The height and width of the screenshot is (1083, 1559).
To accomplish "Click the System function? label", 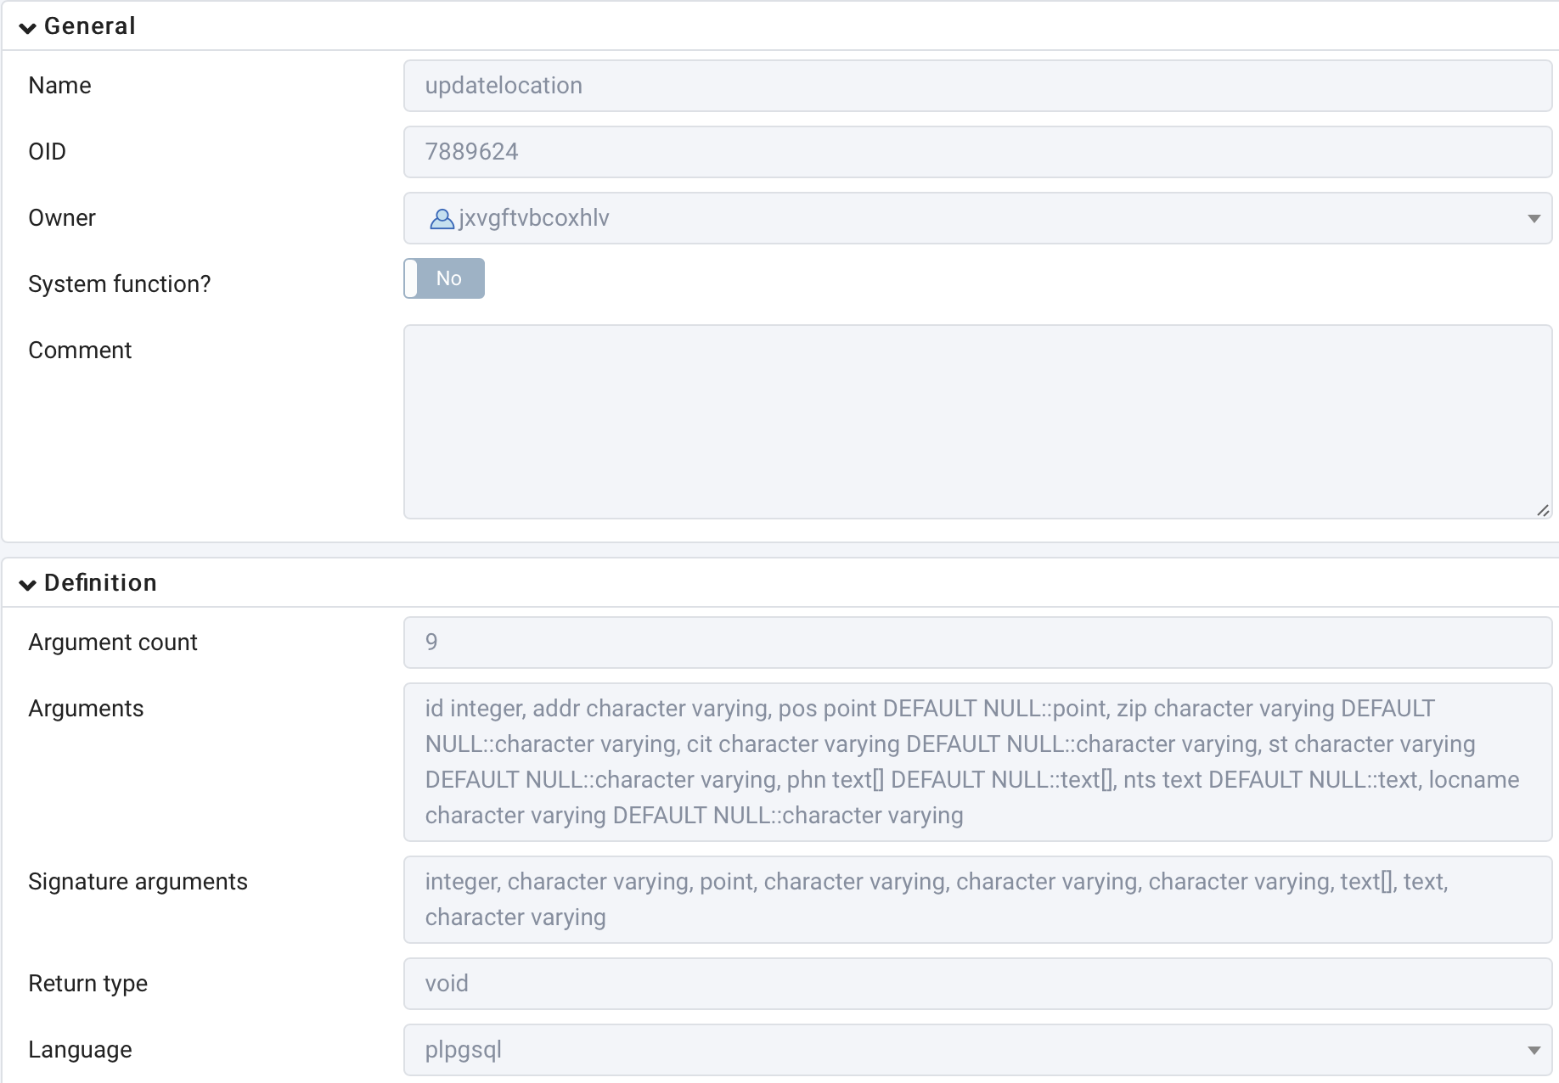I will (x=120, y=284).
